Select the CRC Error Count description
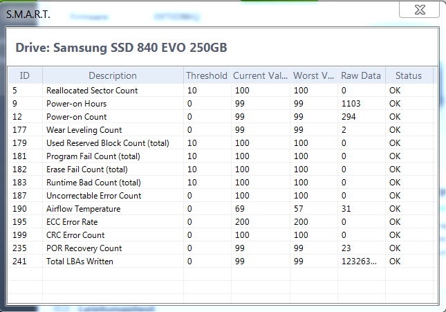 click(x=75, y=235)
